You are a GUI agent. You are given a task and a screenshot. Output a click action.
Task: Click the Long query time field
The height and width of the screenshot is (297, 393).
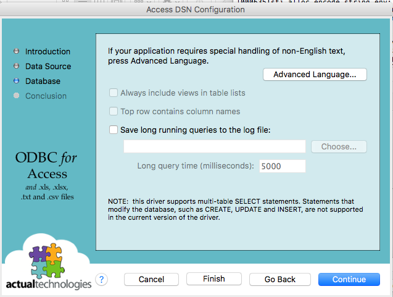click(282, 165)
